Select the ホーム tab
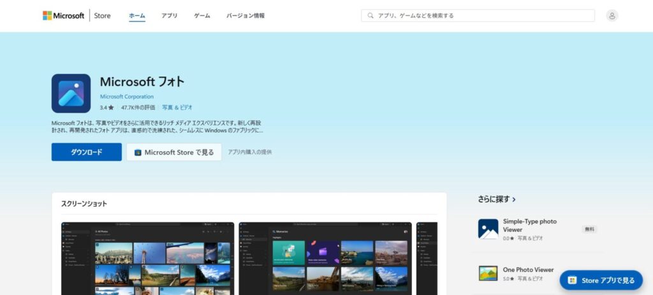This screenshot has height=295, width=653. point(136,15)
